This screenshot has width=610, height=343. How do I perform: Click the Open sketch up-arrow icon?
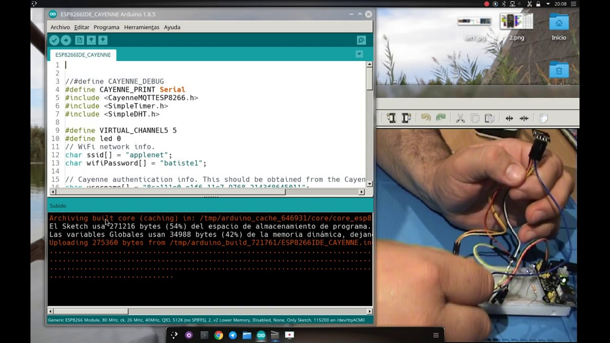[91, 40]
